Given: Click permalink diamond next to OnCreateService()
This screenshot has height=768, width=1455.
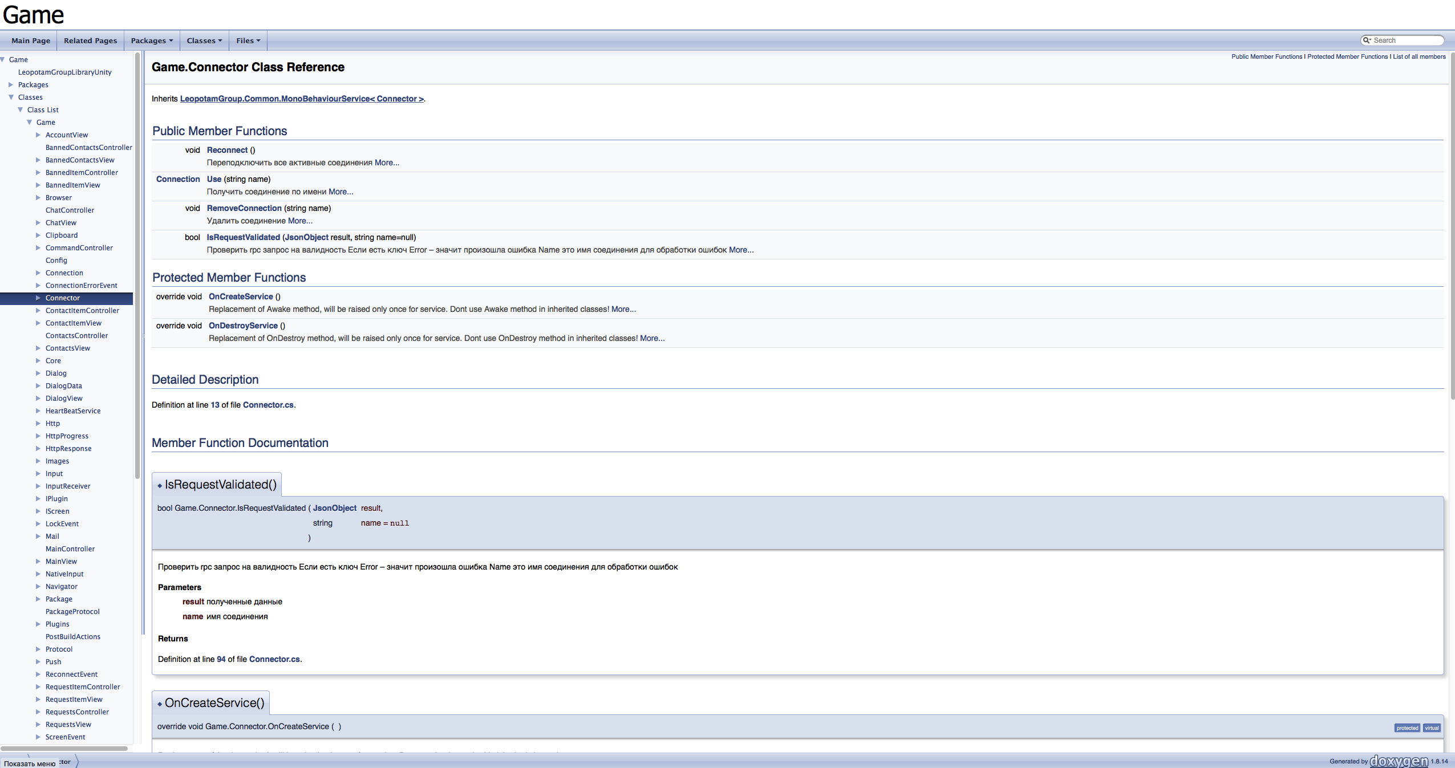Looking at the screenshot, I should (160, 704).
